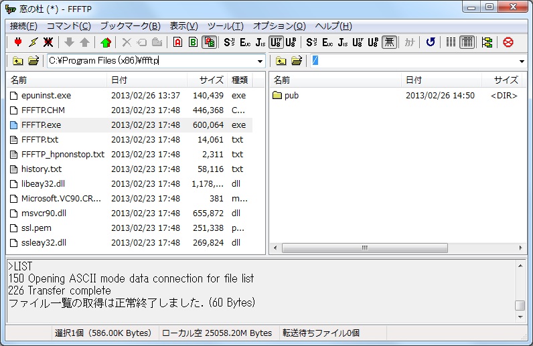Click the red plug Connect icon
The height and width of the screenshot is (346, 533).
[18, 42]
